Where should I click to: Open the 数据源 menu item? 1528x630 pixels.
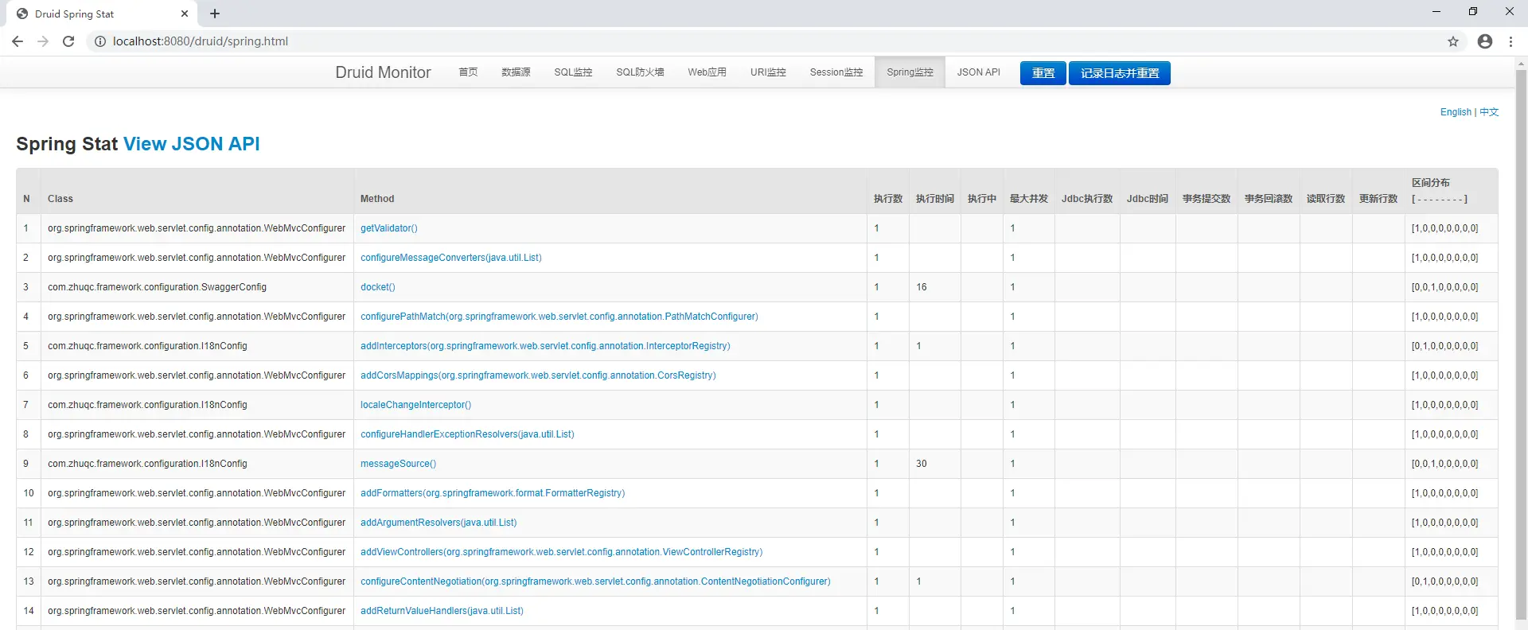pyautogui.click(x=516, y=72)
